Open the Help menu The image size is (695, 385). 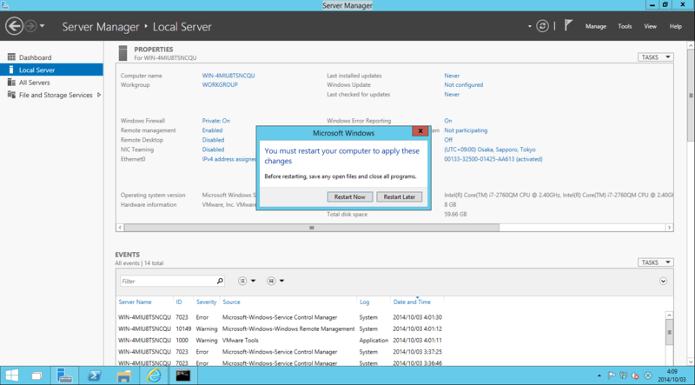676,27
